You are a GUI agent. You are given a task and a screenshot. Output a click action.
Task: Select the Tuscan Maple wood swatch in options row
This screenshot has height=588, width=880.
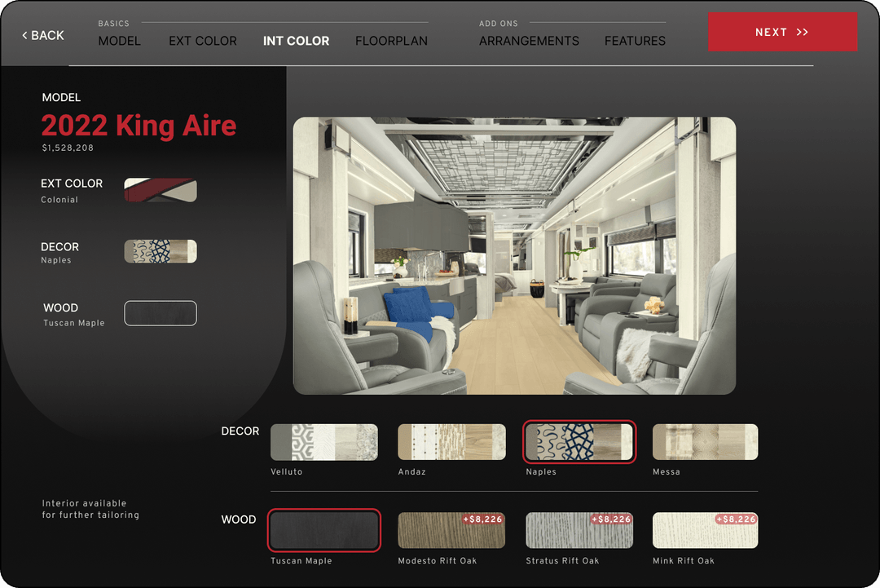(324, 530)
